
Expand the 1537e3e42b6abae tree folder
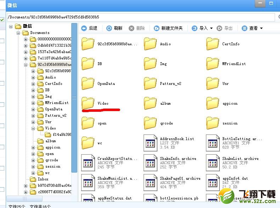(x=26, y=52)
